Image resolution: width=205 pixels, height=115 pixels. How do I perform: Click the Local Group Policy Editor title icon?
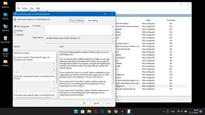(18, 4)
